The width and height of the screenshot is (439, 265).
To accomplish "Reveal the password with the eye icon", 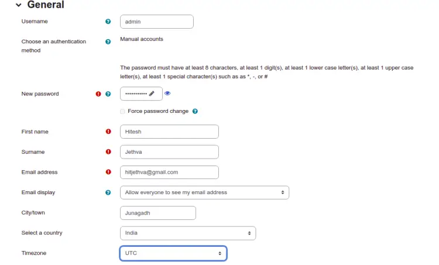I will click(x=167, y=94).
